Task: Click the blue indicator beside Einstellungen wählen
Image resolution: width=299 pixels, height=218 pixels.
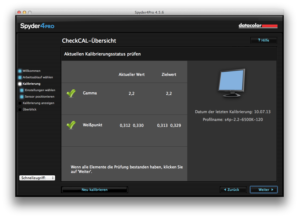Action: click(x=22, y=90)
